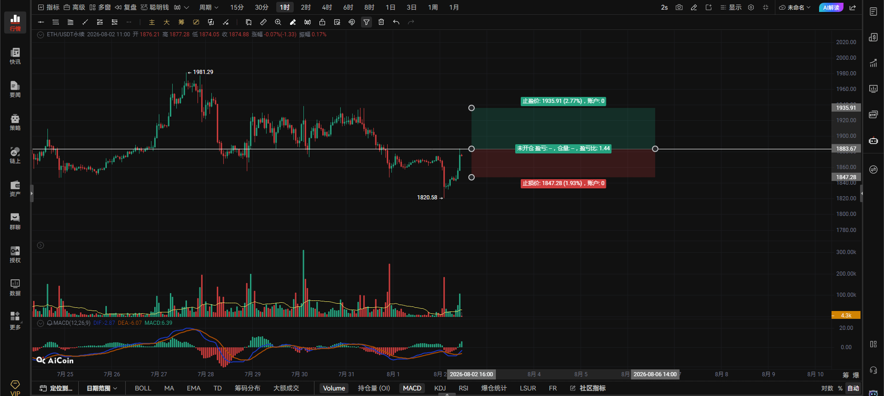
Task: Open the VIP membership section
Action: (15, 387)
